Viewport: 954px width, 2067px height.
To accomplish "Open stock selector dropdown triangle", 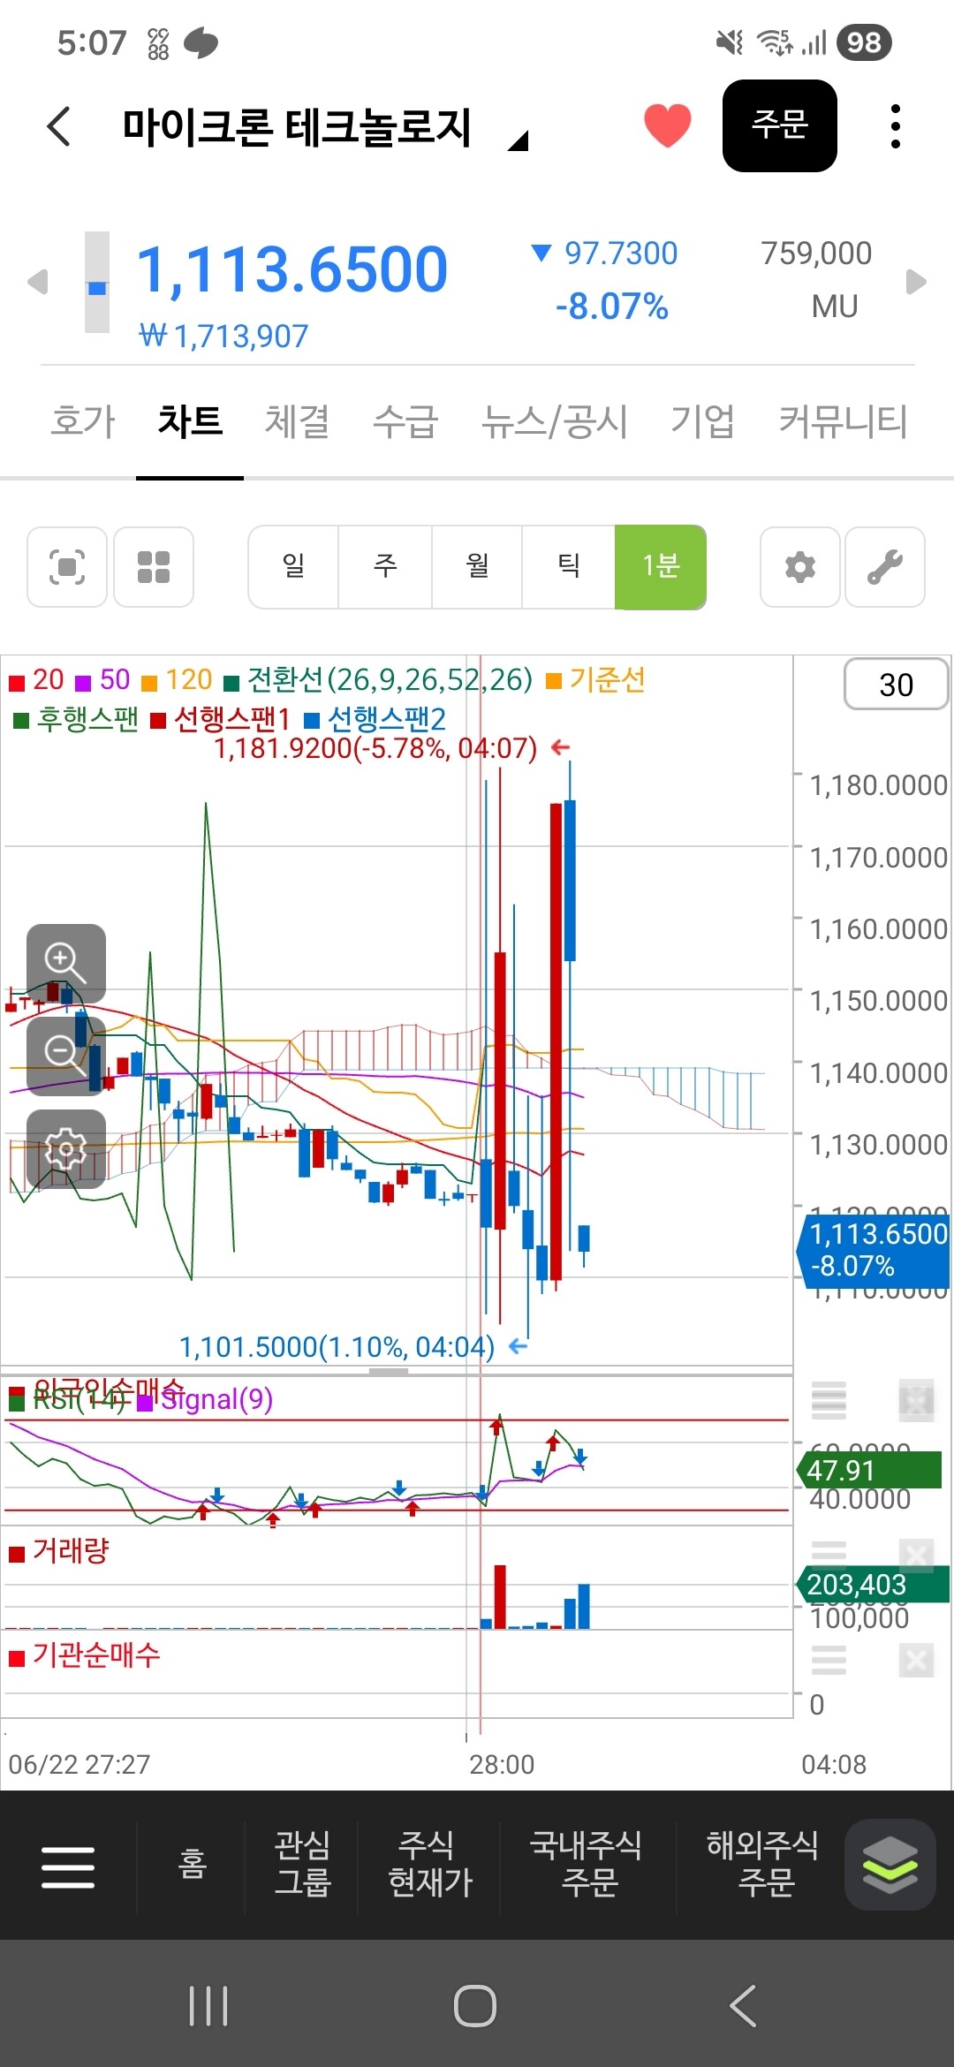I will (x=519, y=140).
